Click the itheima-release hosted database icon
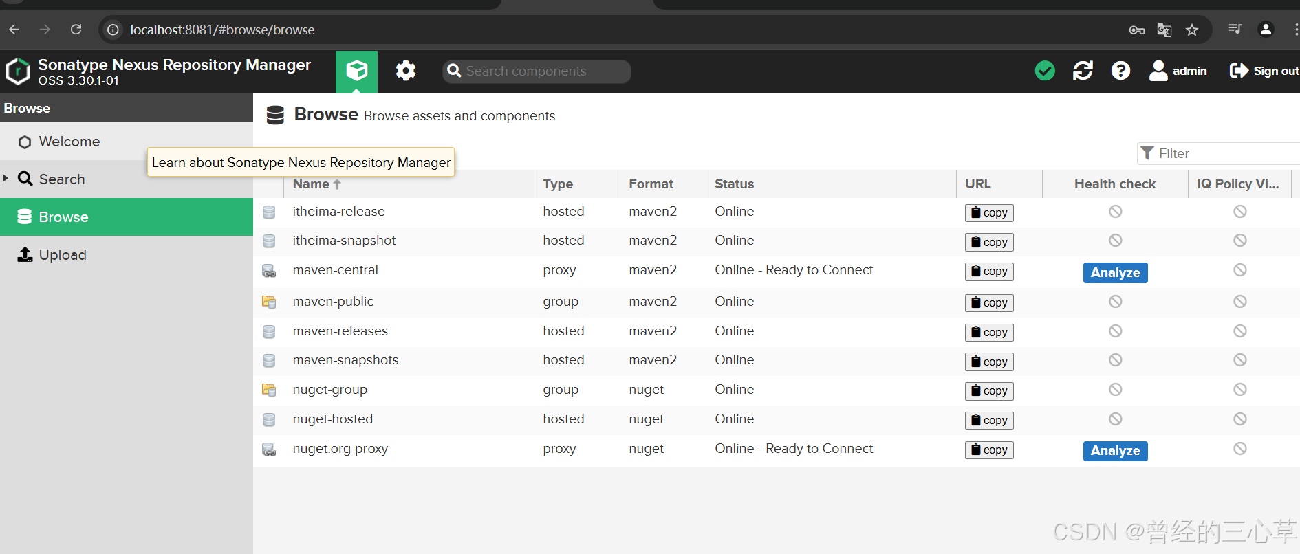The height and width of the screenshot is (554, 1300). tap(269, 212)
